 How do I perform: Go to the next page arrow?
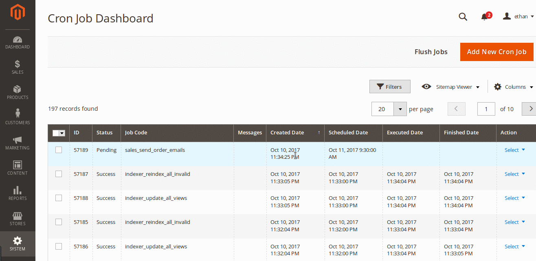click(x=530, y=109)
